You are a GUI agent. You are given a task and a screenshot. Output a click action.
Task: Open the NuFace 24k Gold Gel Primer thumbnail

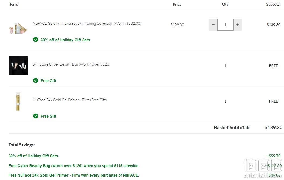[x=18, y=101]
